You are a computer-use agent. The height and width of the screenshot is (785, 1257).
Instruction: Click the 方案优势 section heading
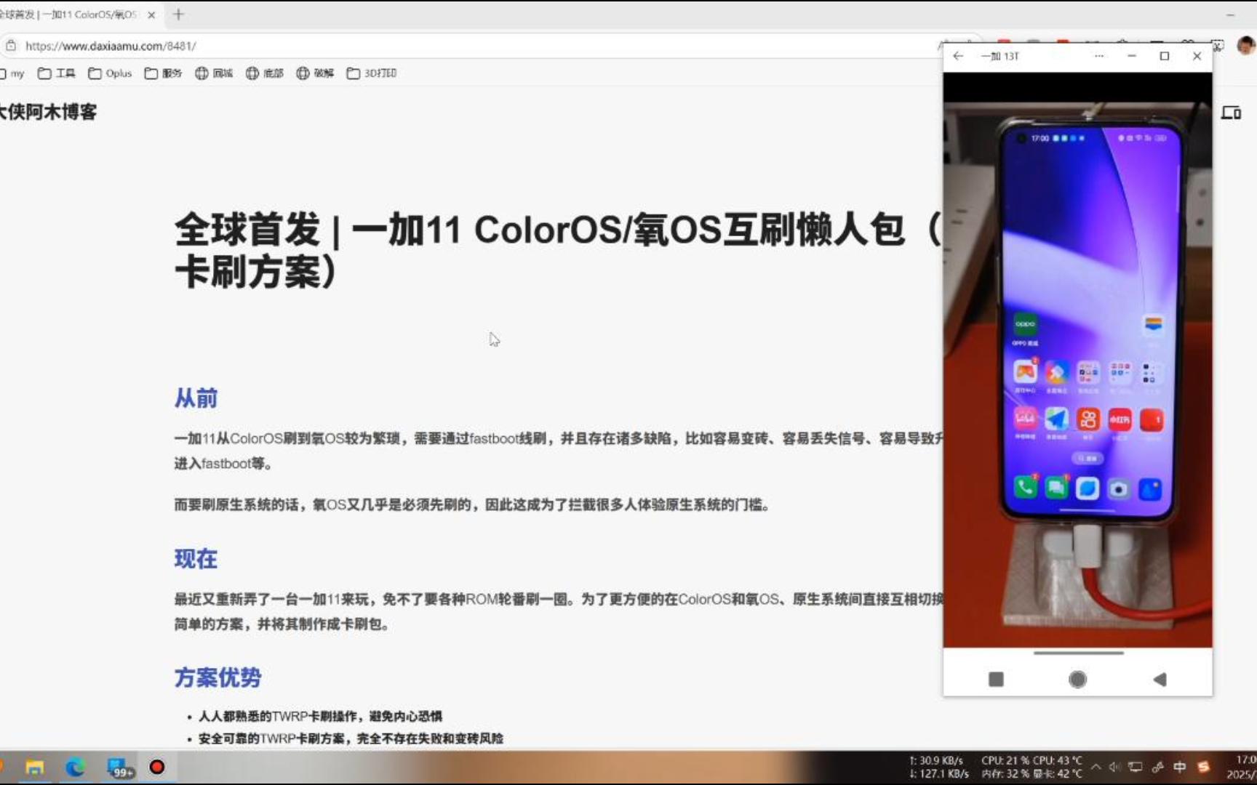(x=218, y=677)
